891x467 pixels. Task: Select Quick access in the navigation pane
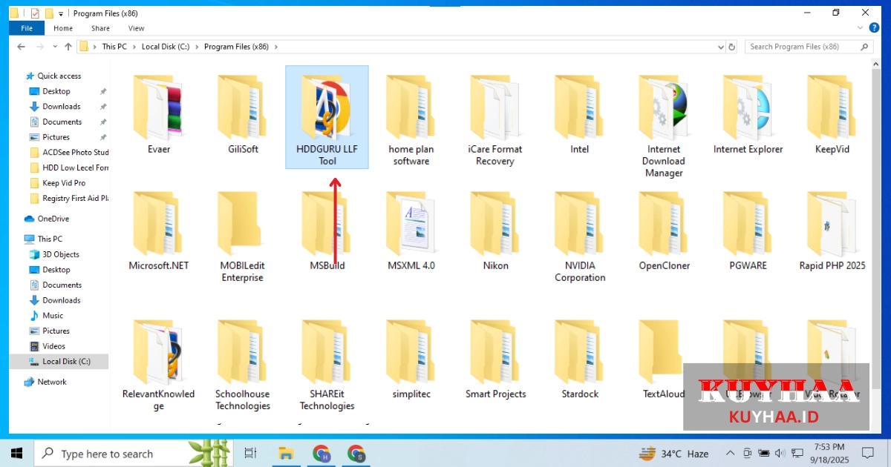pyautogui.click(x=59, y=76)
